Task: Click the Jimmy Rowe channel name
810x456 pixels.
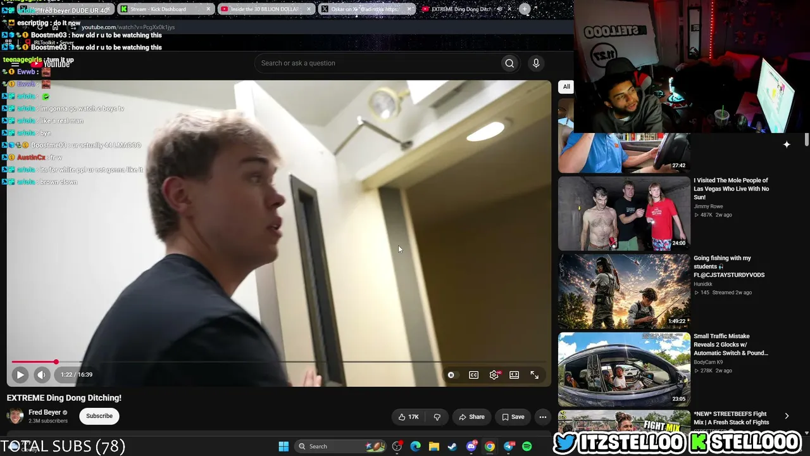Action: point(708,206)
